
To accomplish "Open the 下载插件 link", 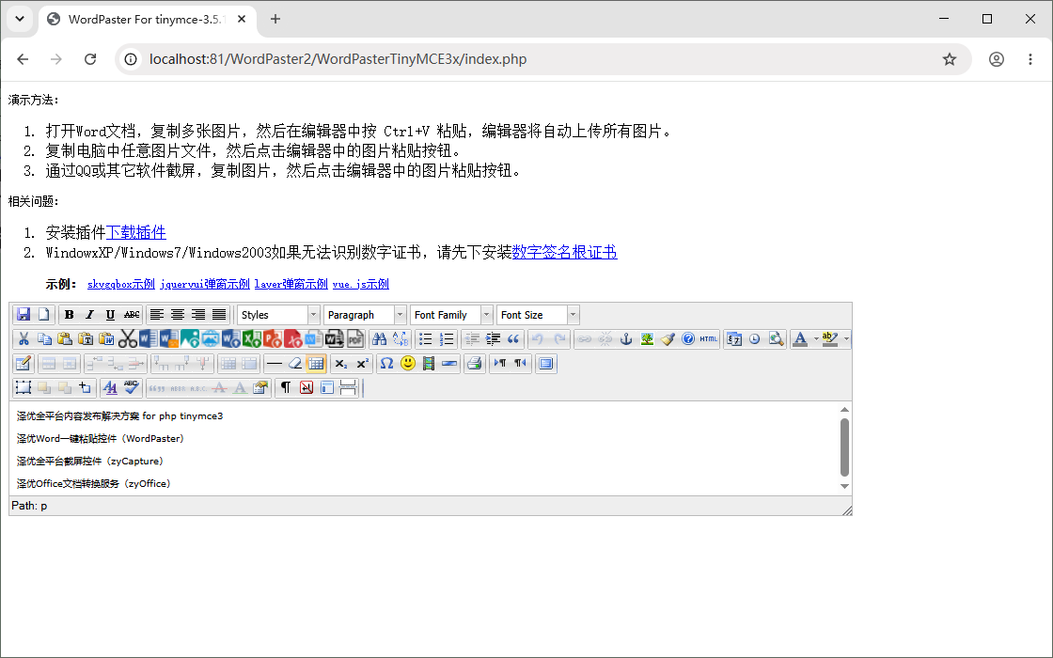I will click(x=135, y=232).
